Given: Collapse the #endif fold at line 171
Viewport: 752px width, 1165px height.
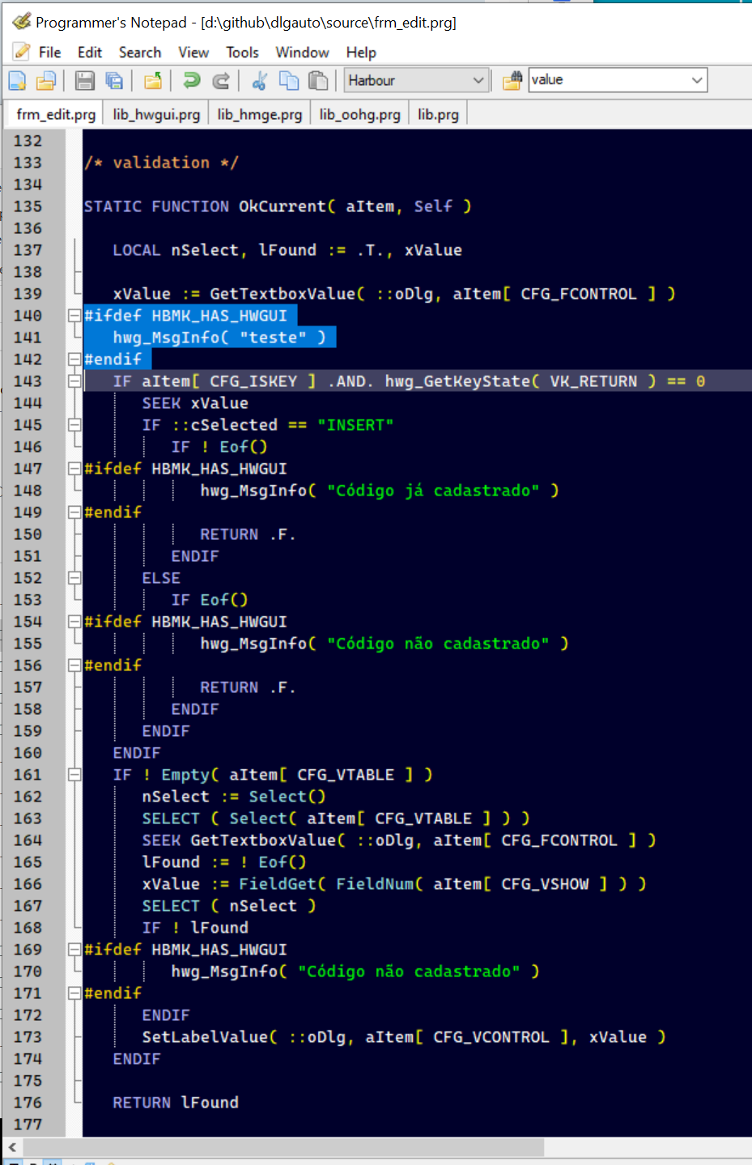Looking at the screenshot, I should pyautogui.click(x=74, y=993).
